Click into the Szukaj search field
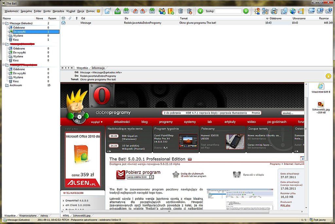 pyautogui.click(x=228, y=11)
